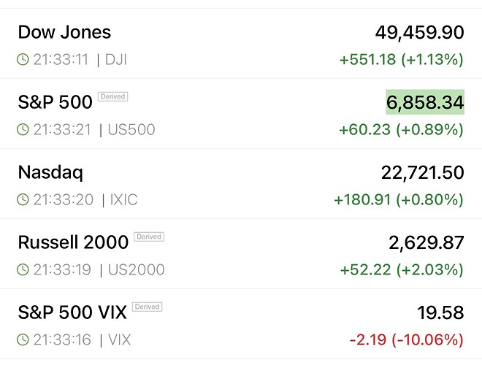Click the Russell 2000 change +52.22 (+2.03%)
The height and width of the screenshot is (365, 482).
[402, 269]
